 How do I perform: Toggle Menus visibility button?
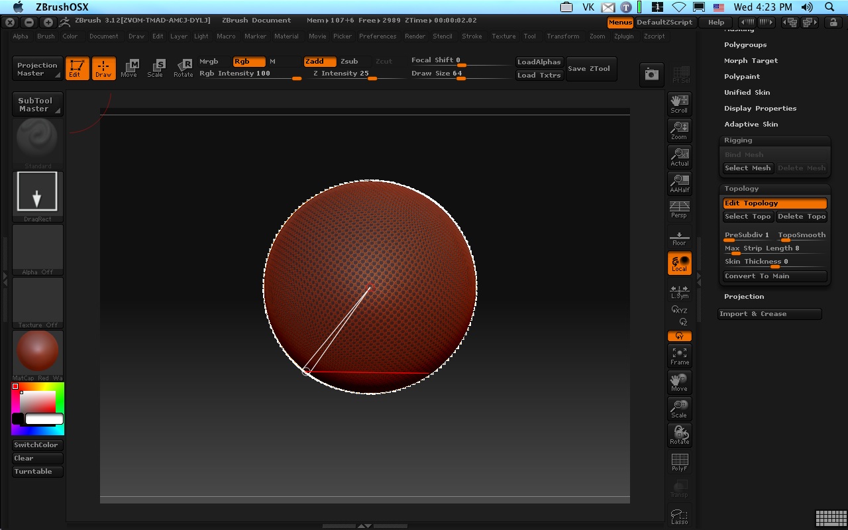pyautogui.click(x=620, y=23)
